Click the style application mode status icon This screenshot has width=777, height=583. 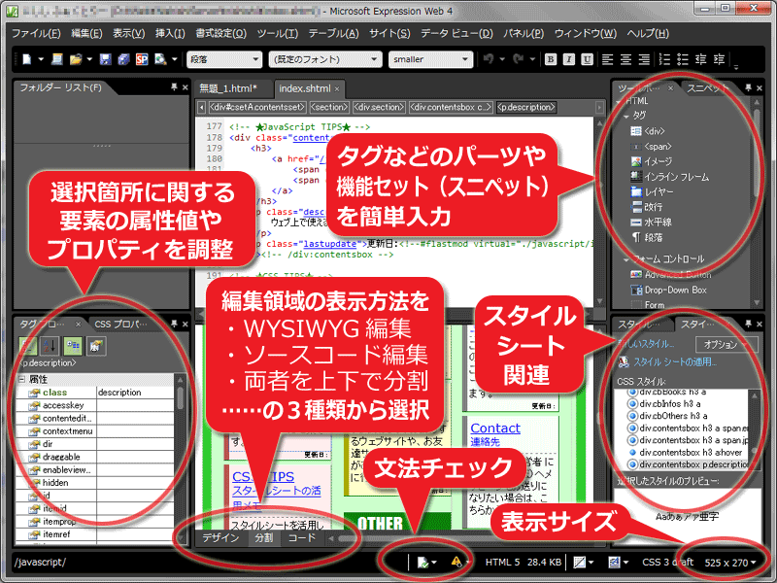point(615,563)
